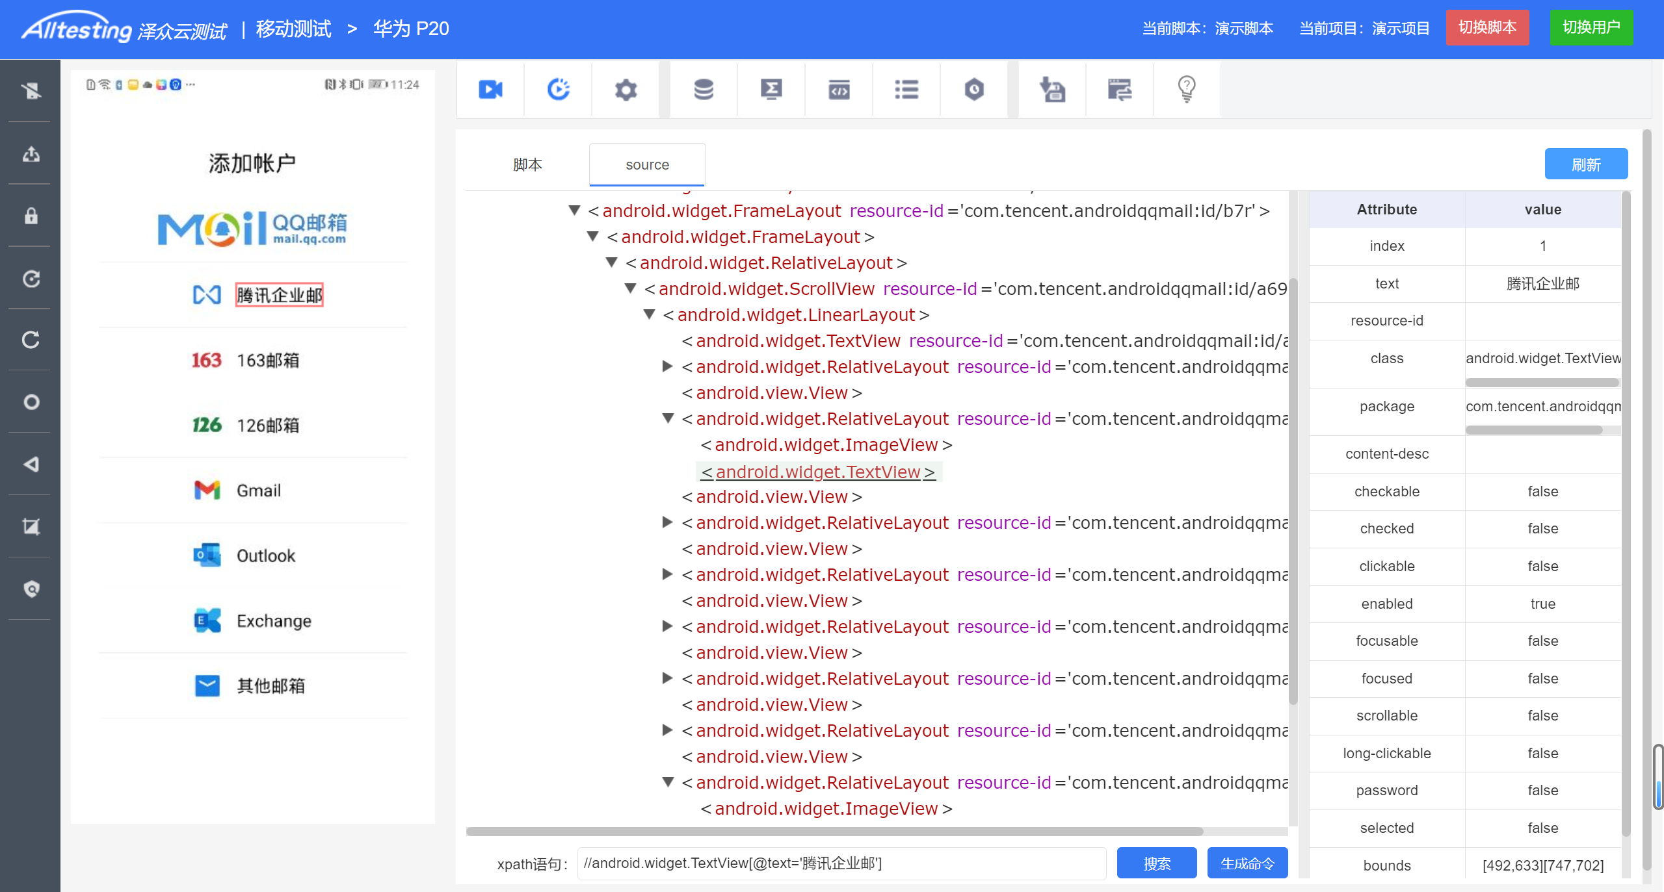Click the save-to-disk download icon
This screenshot has width=1664, height=892.
(1052, 89)
